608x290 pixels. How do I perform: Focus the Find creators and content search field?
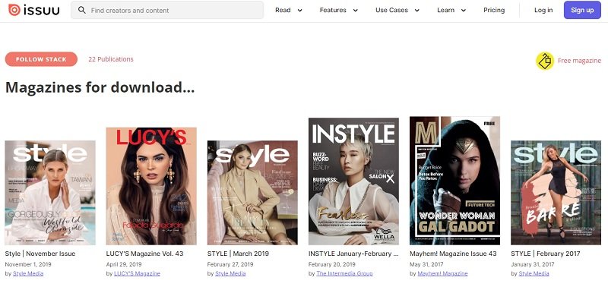point(167,10)
